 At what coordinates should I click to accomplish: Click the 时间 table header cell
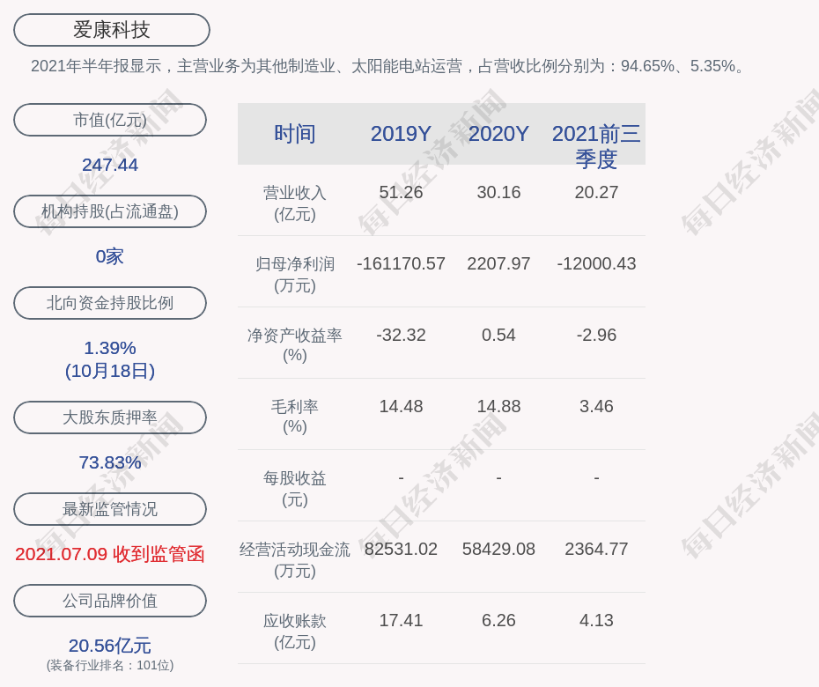[295, 134]
